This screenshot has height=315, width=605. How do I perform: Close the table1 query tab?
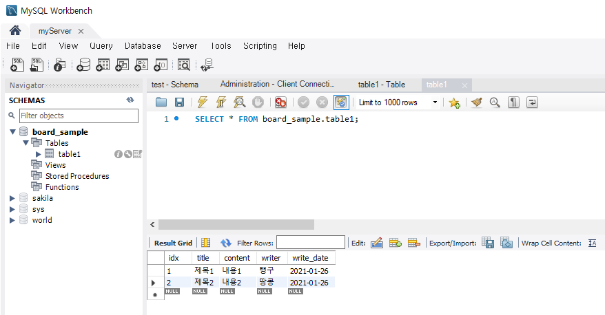[464, 85]
